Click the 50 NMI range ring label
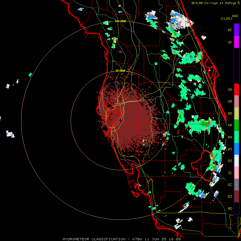Viewport: 241px width, 241px height. [x=120, y=71]
